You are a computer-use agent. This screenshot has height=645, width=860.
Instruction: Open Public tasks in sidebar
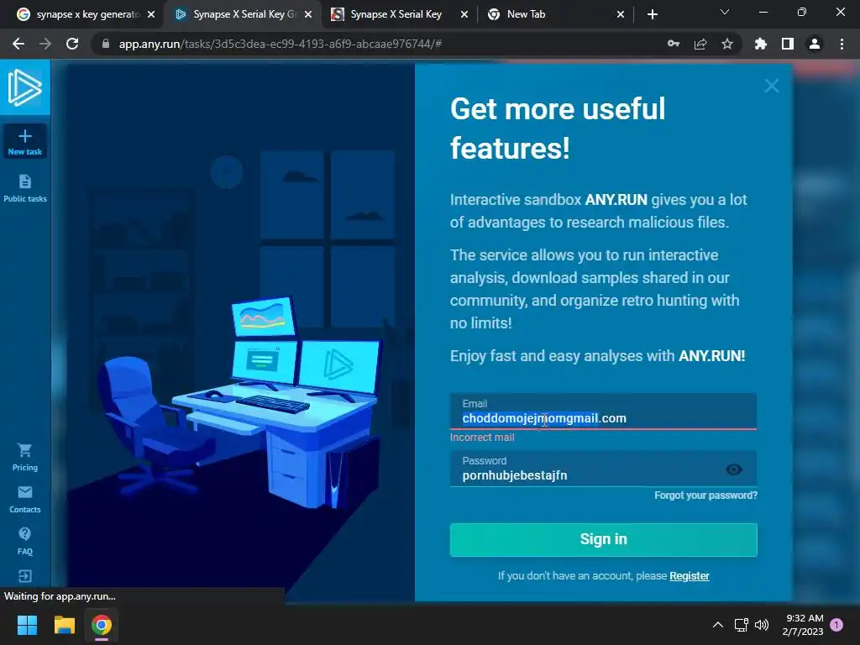pyautogui.click(x=24, y=188)
